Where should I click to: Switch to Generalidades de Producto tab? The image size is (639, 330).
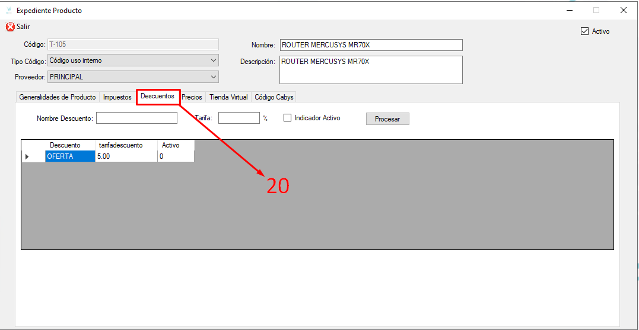point(58,97)
